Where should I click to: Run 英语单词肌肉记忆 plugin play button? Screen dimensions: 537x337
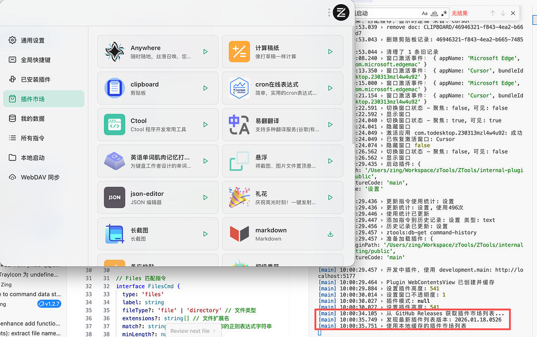coord(205,161)
